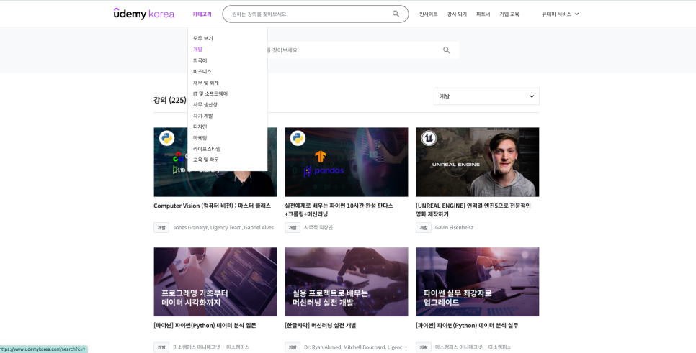
Task: Click 개발 tag beside Dr. Ryan Ahmed
Action: 292,347
